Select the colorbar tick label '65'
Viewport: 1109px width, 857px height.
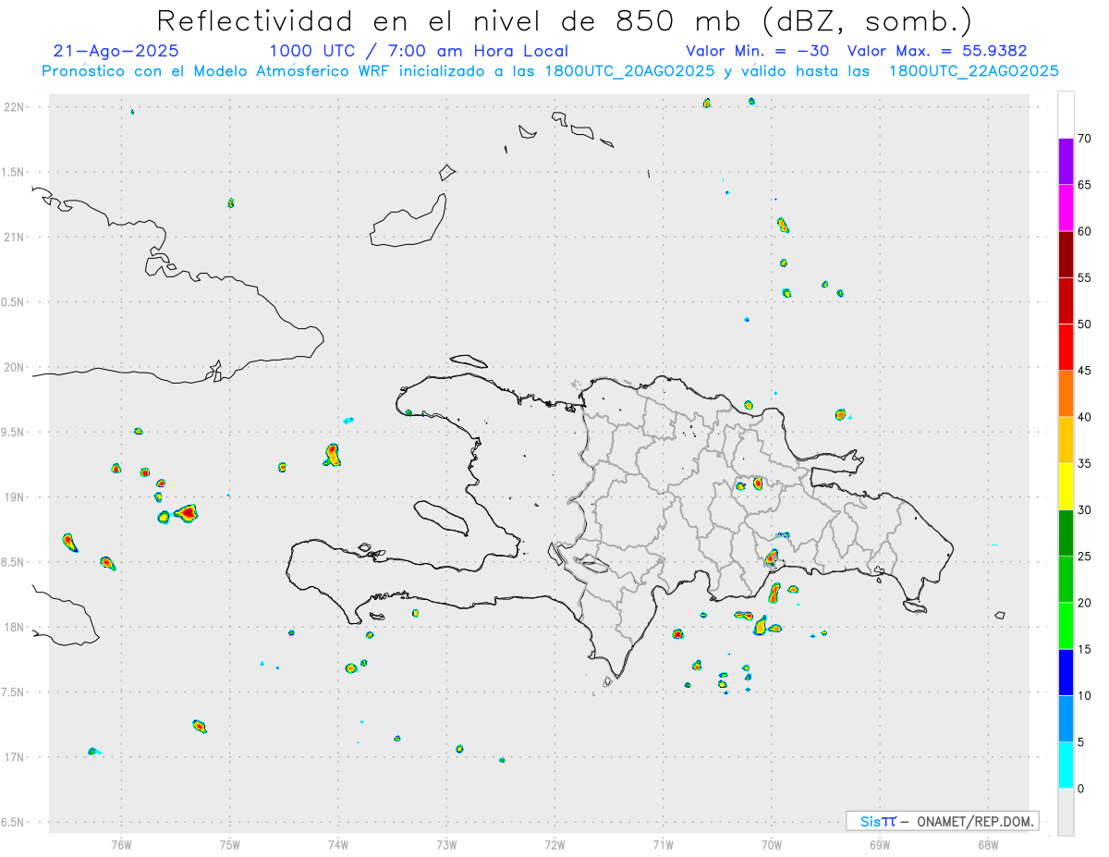(x=1084, y=185)
